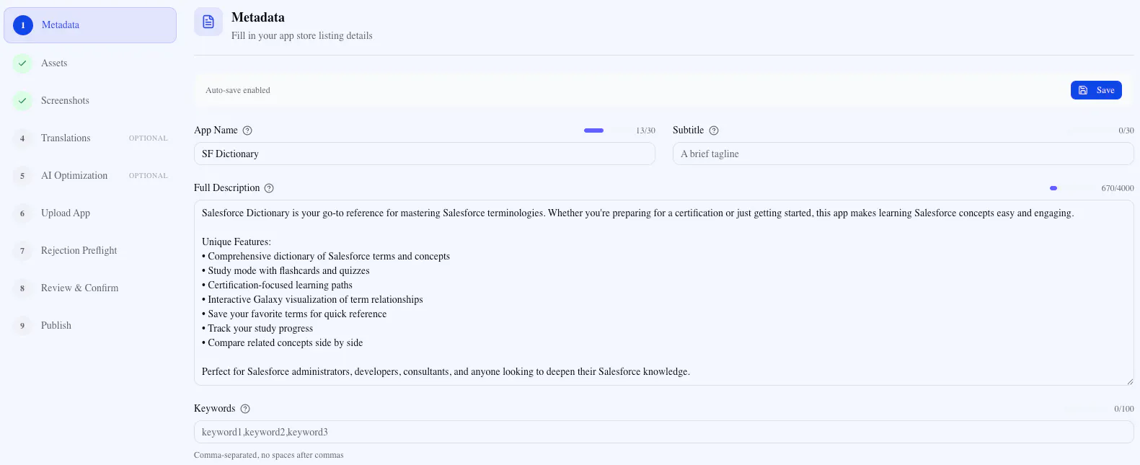Click the 'Unique Features:' line in description
The height and width of the screenshot is (465, 1140).
click(x=237, y=242)
